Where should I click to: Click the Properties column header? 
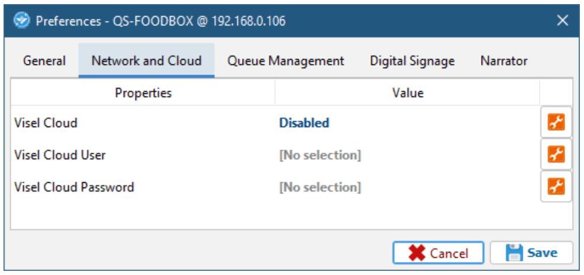[x=143, y=93]
